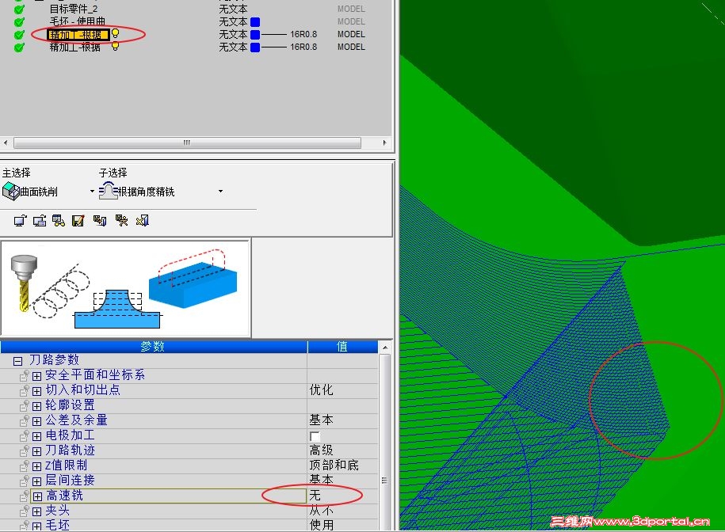
Task: Click the parameter table scrollbar up arrow
Action: (385, 347)
